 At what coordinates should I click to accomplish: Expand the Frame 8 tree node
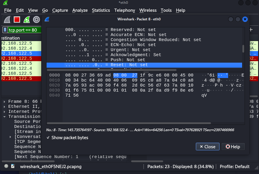pos(4,102)
